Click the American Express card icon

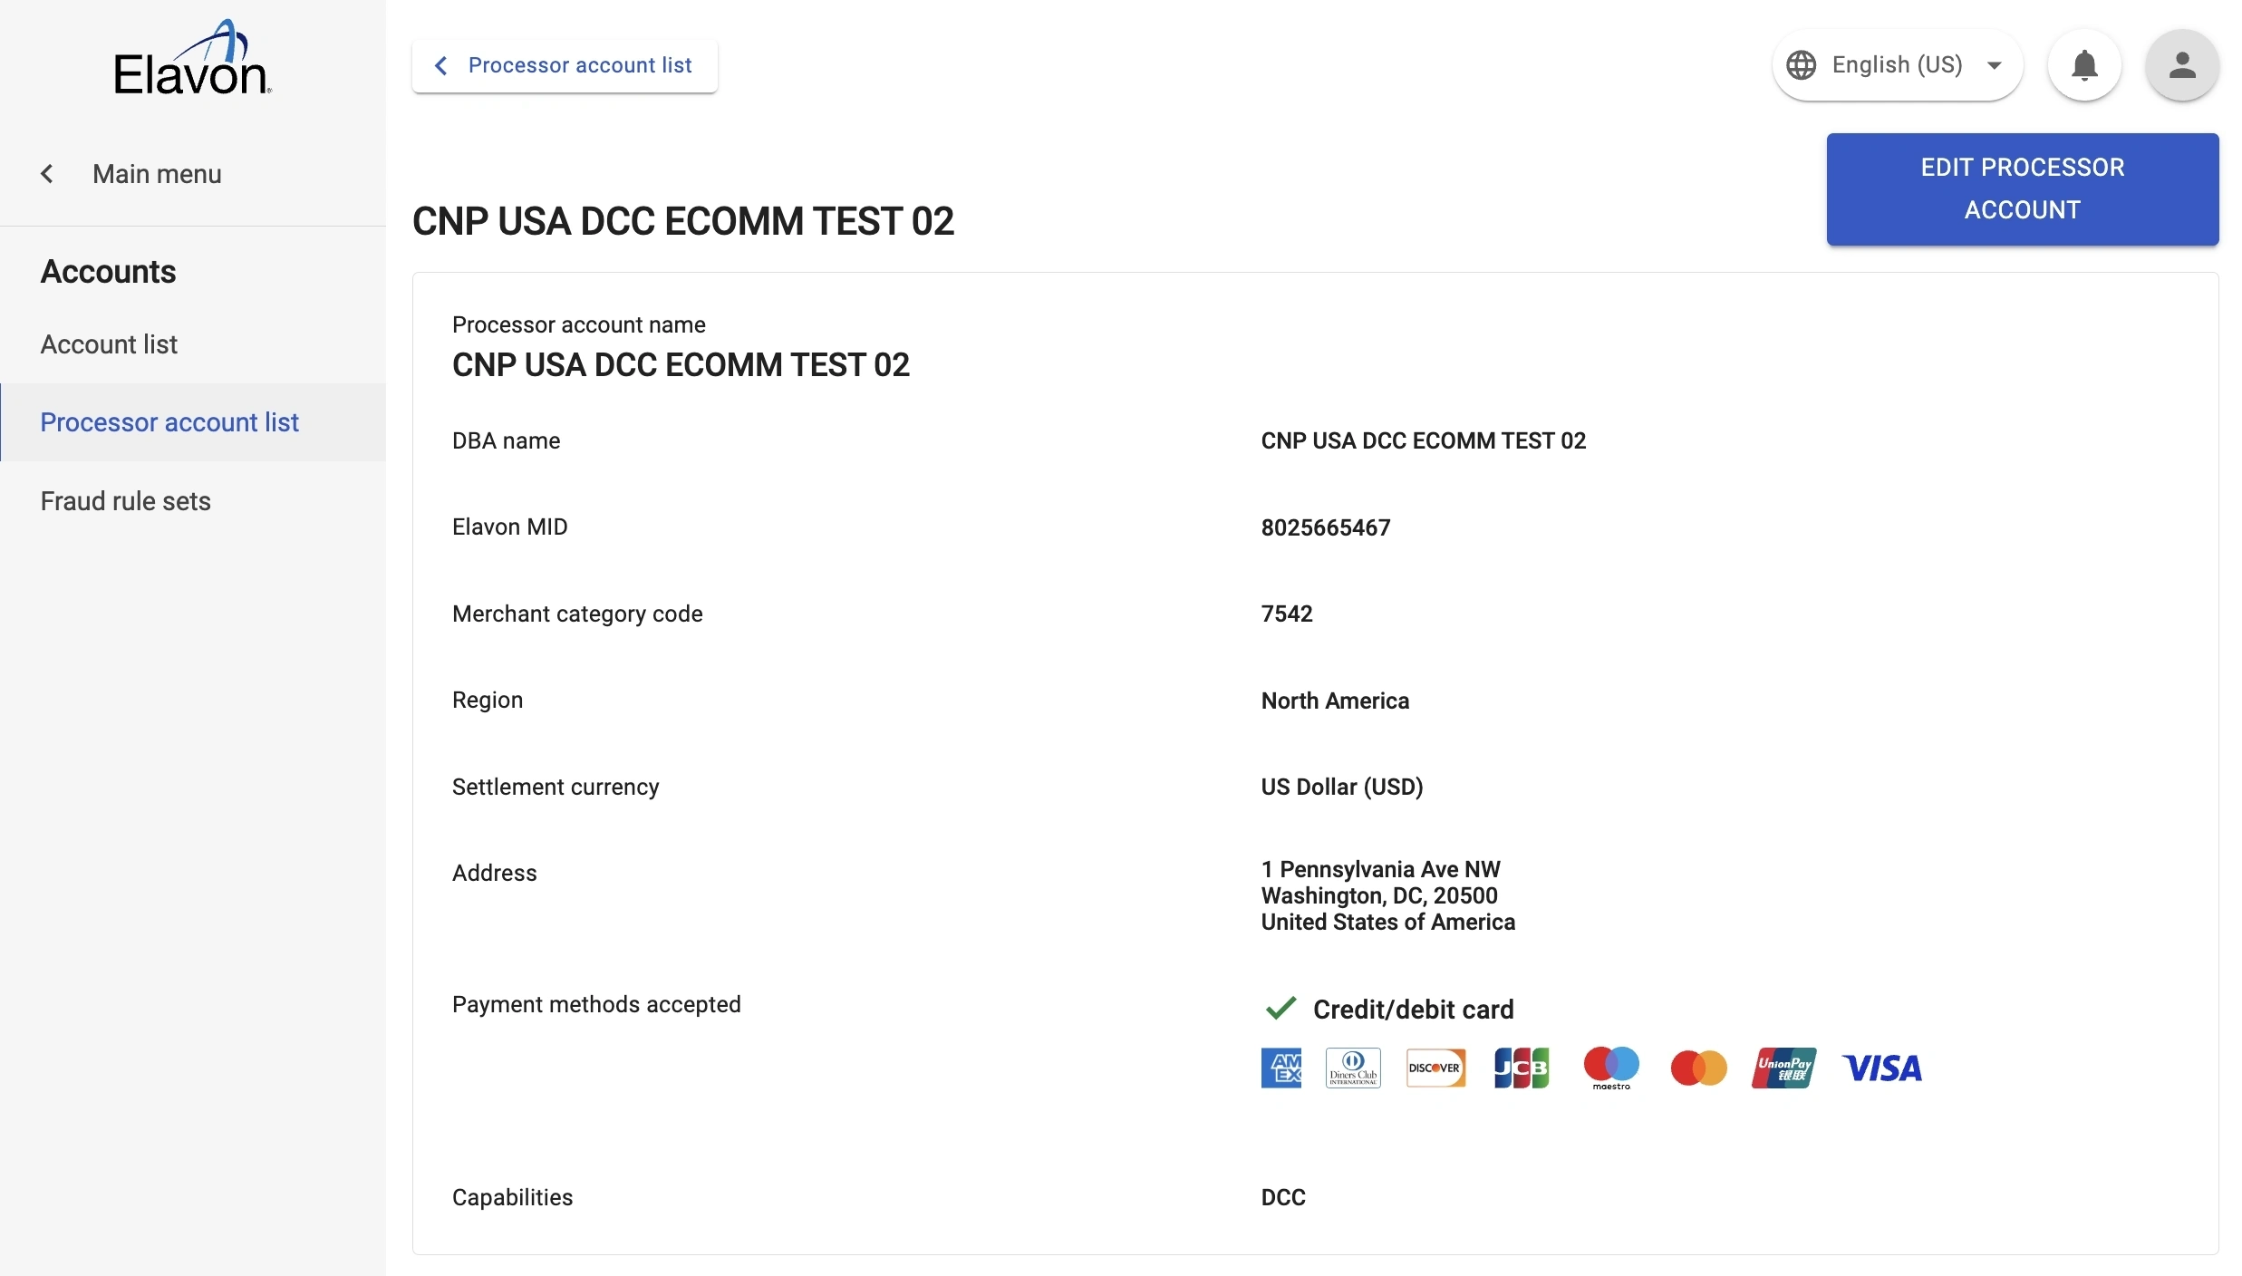click(x=1280, y=1068)
